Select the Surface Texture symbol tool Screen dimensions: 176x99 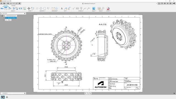(74, 9)
